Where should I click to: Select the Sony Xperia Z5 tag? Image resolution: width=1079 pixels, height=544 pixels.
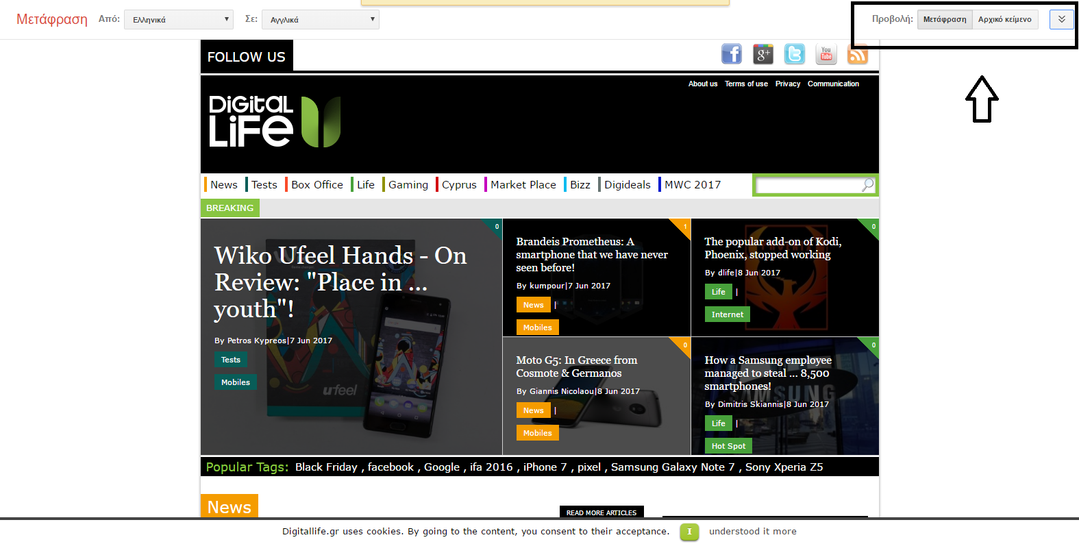tap(784, 467)
